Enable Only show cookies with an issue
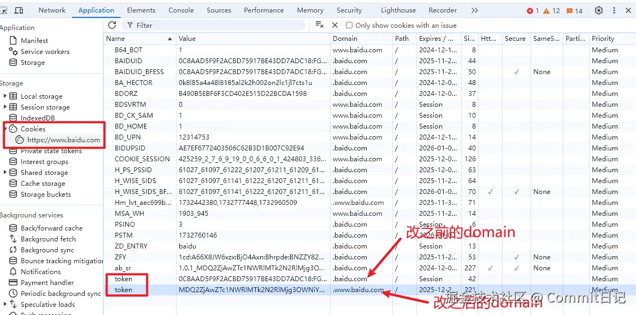The height and width of the screenshot is (315, 636). 349,25
